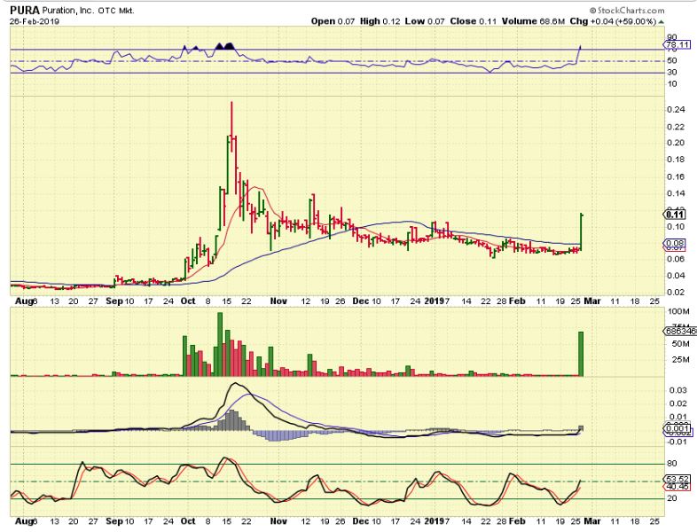
Task: Click the High 0.12 value
Action: pos(380,21)
